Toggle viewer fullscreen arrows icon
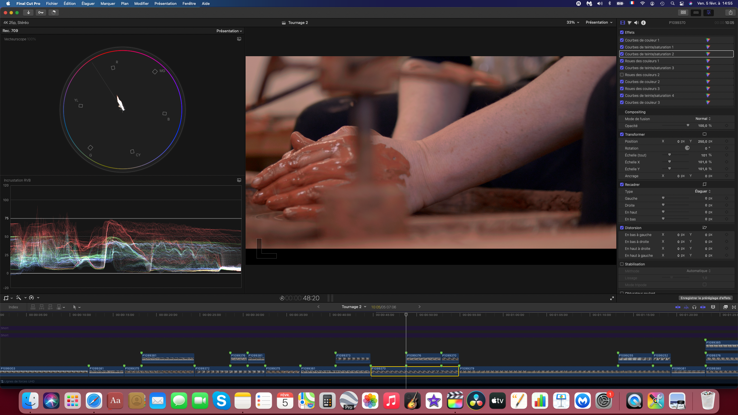The width and height of the screenshot is (738, 415). point(612,298)
